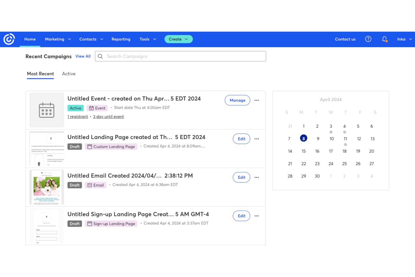This screenshot has width=415, height=277.
Task: Click the Custom Landing Page badge icon
Action: tap(89, 146)
